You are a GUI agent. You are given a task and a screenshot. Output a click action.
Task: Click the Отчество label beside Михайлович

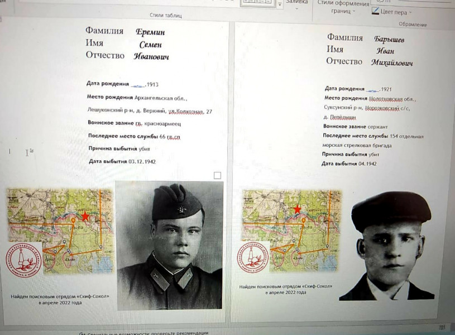(344, 61)
